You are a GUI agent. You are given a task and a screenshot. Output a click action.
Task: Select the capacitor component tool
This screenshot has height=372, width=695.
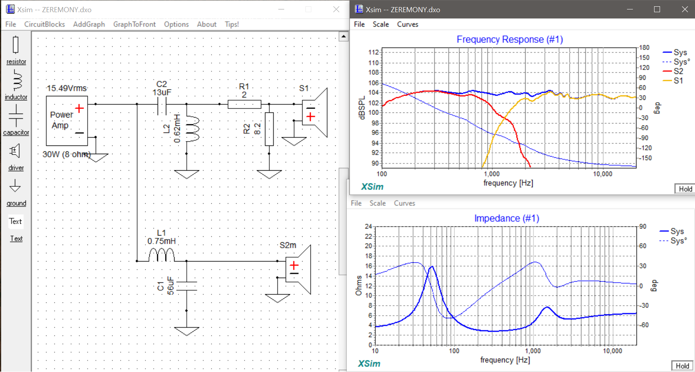pos(16,120)
